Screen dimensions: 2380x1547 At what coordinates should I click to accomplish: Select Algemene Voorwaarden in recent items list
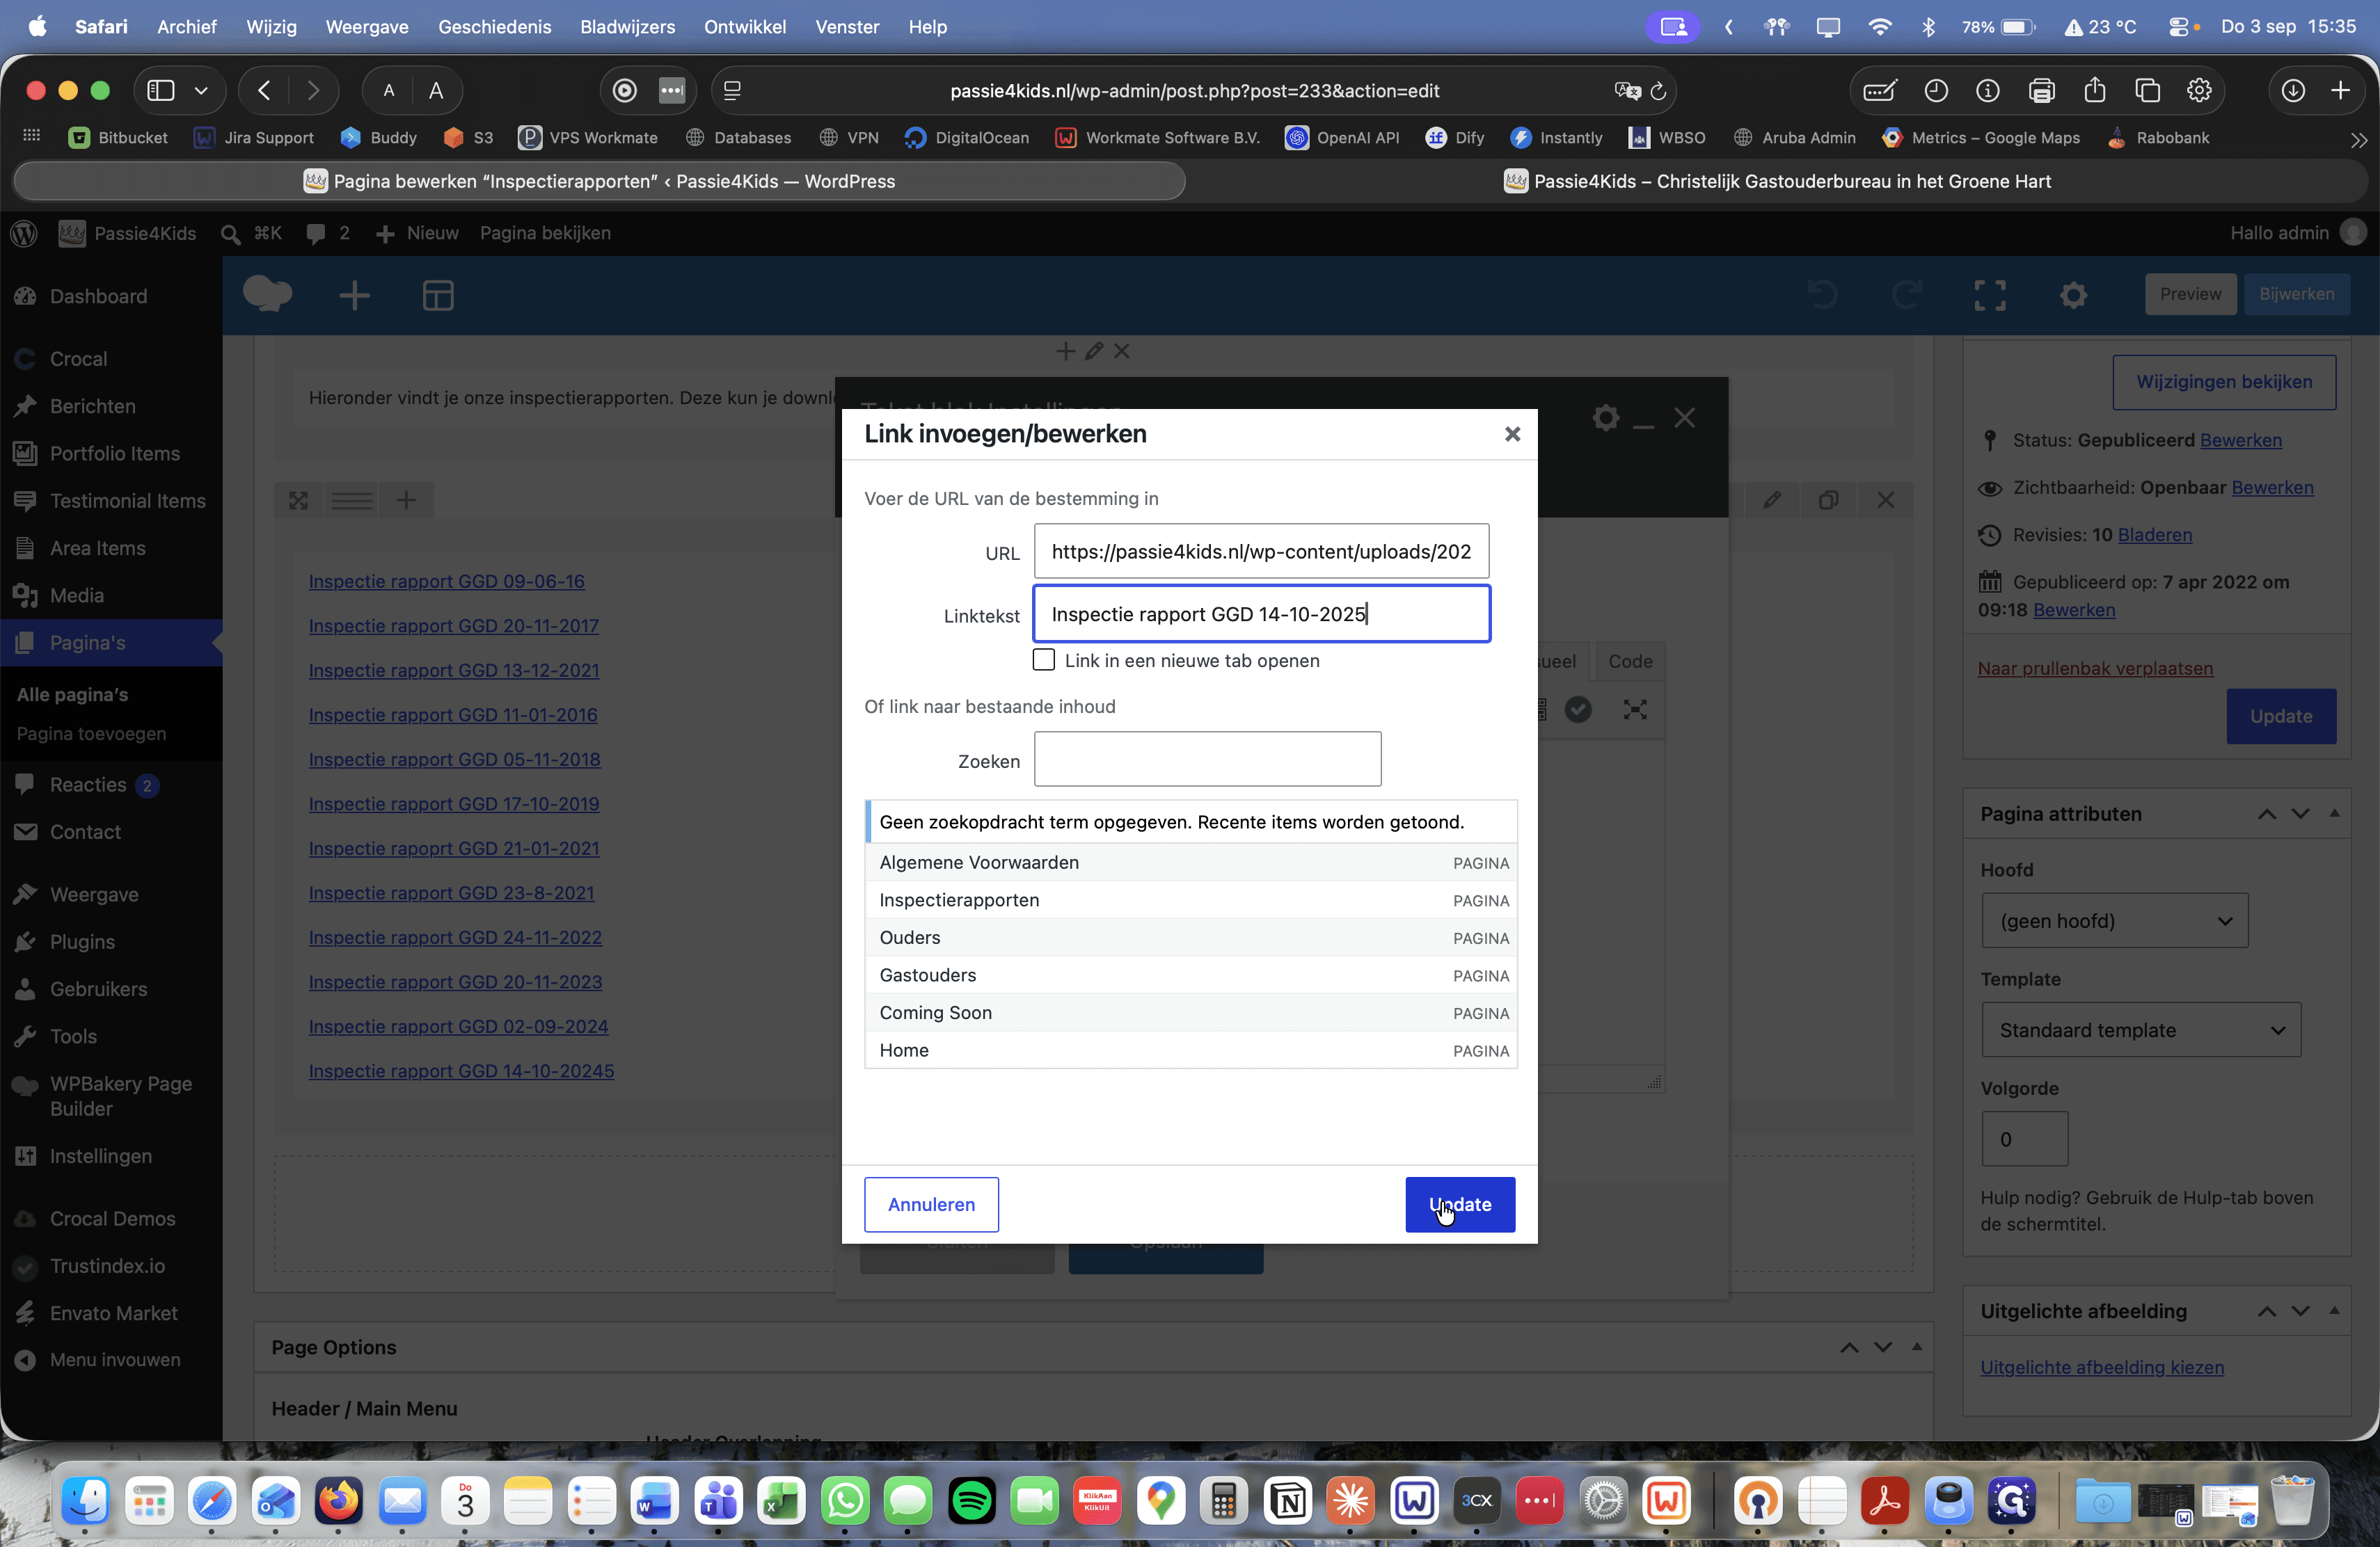point(1191,863)
